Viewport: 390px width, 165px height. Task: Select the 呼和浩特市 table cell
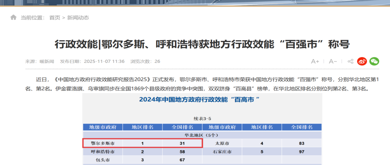pyautogui.click(x=103, y=152)
